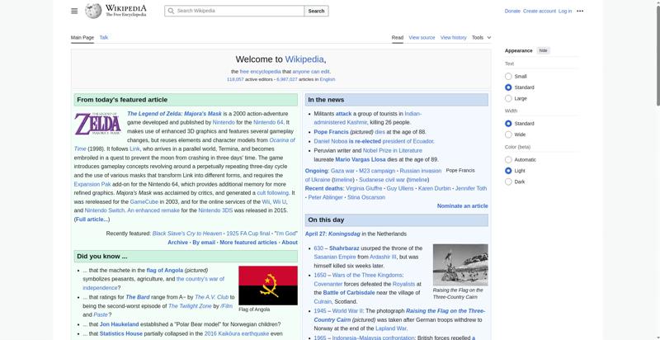Screen dimensions: 660x340
Task: Open the Lapland War link
Action: point(389,328)
